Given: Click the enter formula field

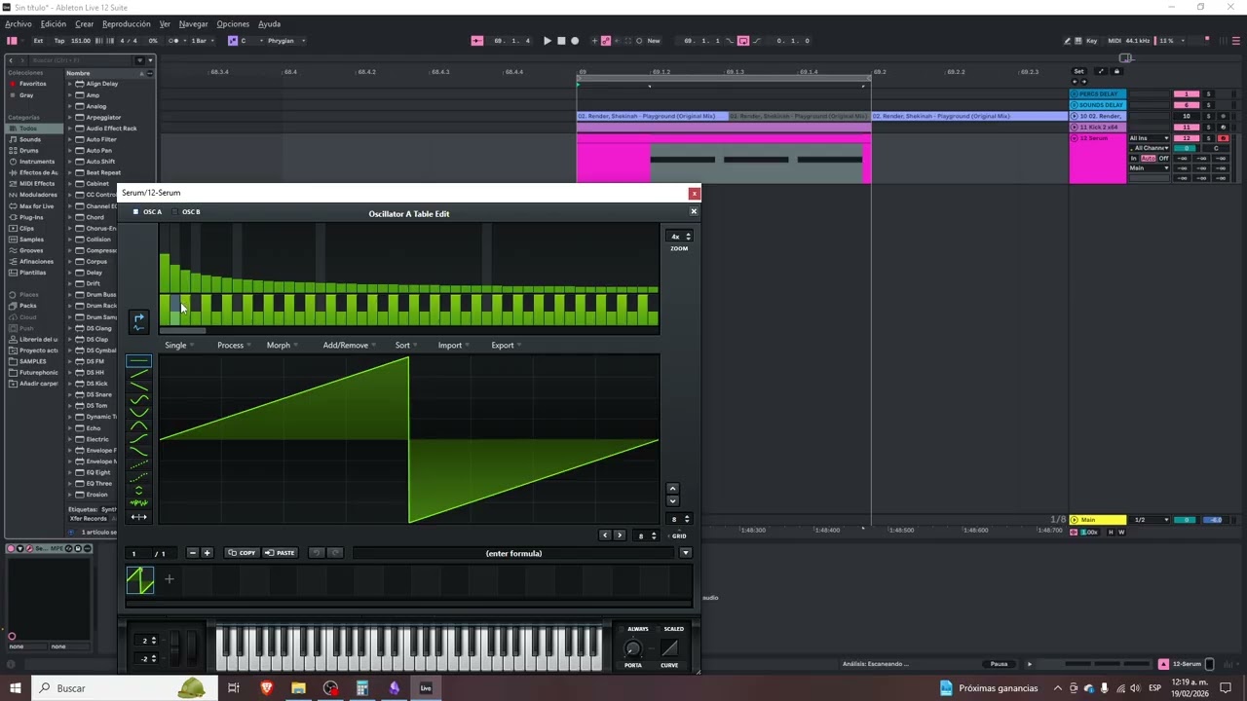Looking at the screenshot, I should (x=514, y=553).
